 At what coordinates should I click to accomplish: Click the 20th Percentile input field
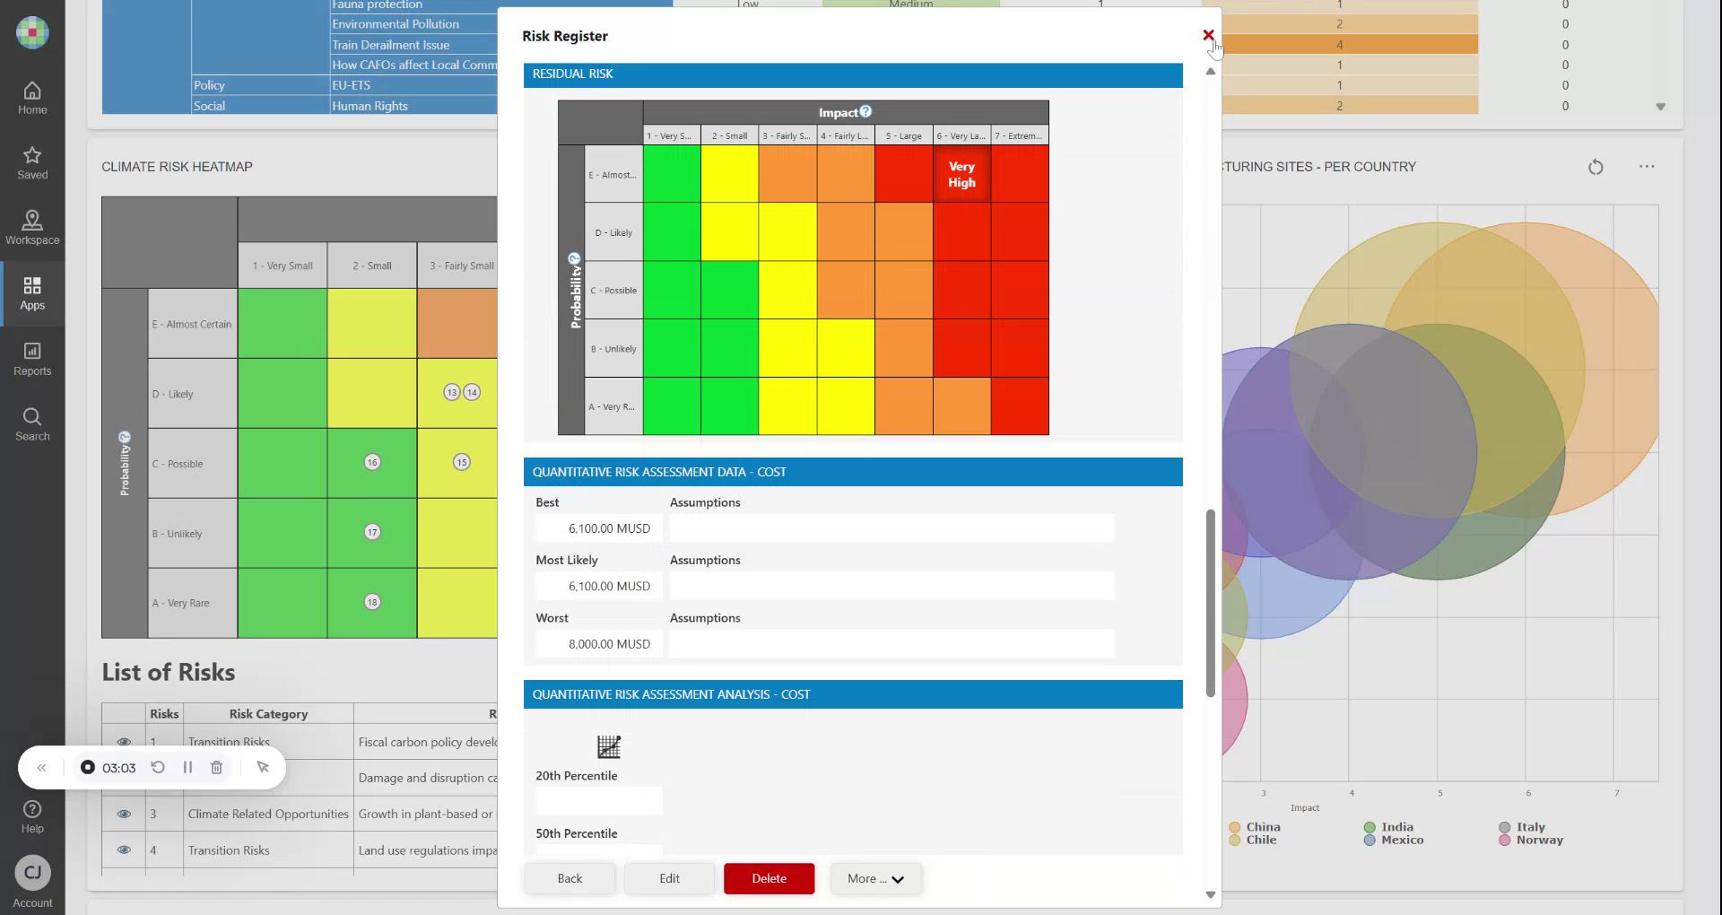pyautogui.click(x=598, y=801)
